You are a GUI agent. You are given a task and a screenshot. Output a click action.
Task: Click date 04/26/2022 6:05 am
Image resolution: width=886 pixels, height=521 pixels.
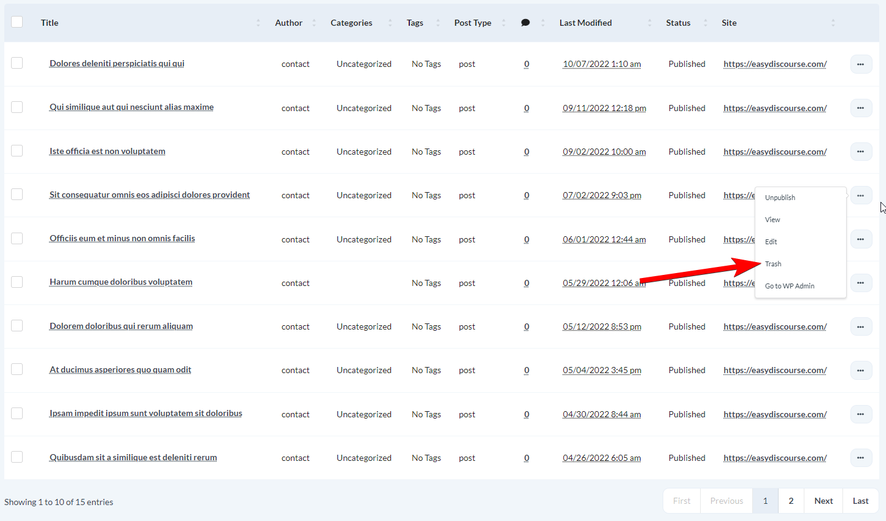tap(602, 458)
